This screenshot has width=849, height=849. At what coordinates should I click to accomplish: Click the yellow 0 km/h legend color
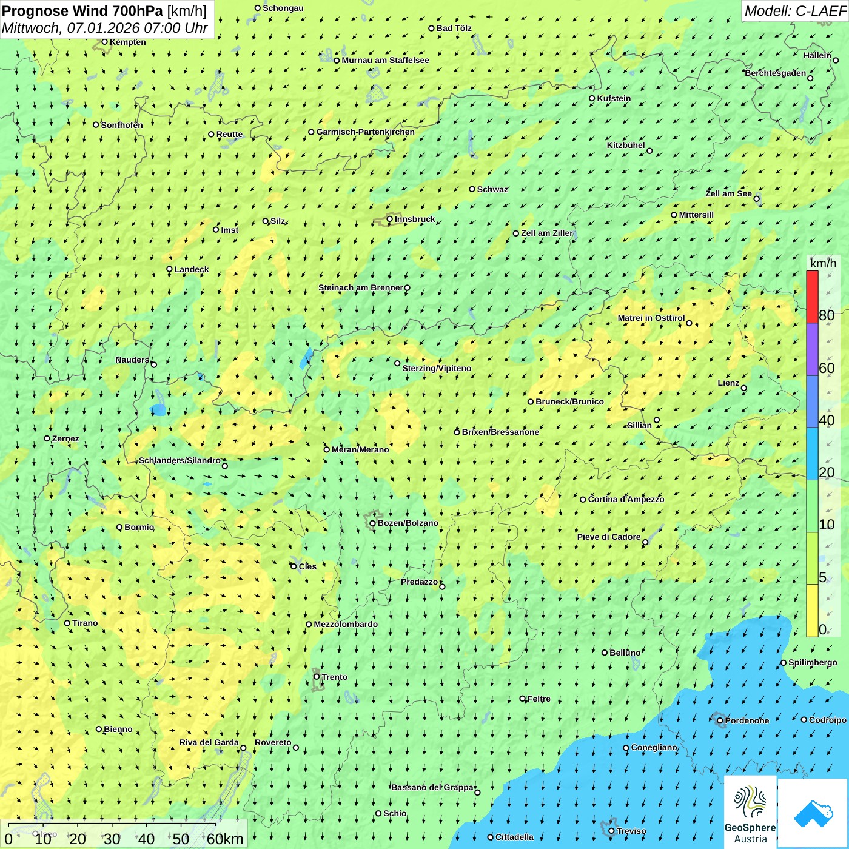pyautogui.click(x=812, y=611)
